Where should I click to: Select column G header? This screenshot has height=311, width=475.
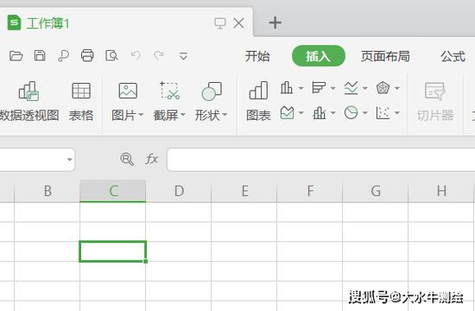(x=376, y=191)
